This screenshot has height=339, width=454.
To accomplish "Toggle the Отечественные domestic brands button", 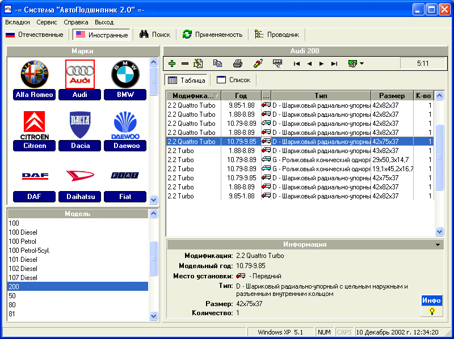I will 35,35.
